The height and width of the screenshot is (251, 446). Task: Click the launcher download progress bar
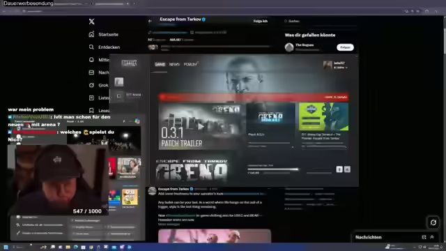click(x=273, y=169)
